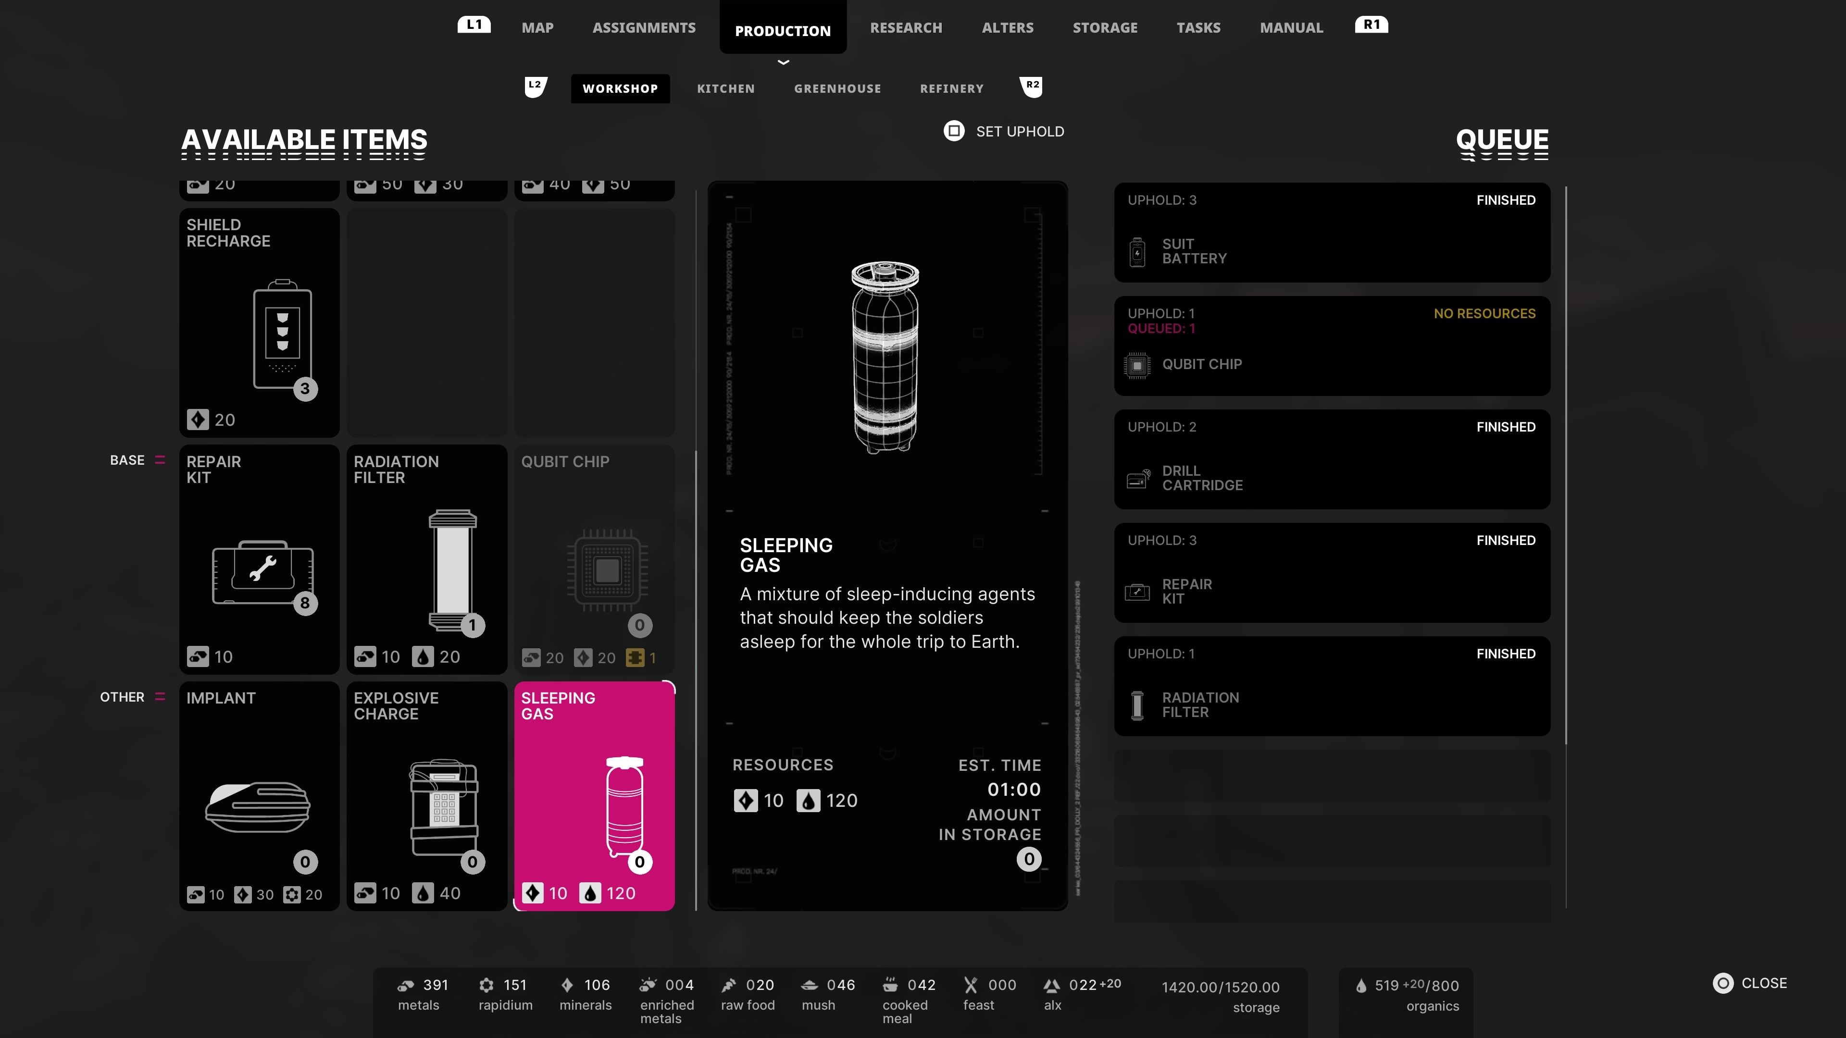Click the L1 previous tab button

(474, 25)
